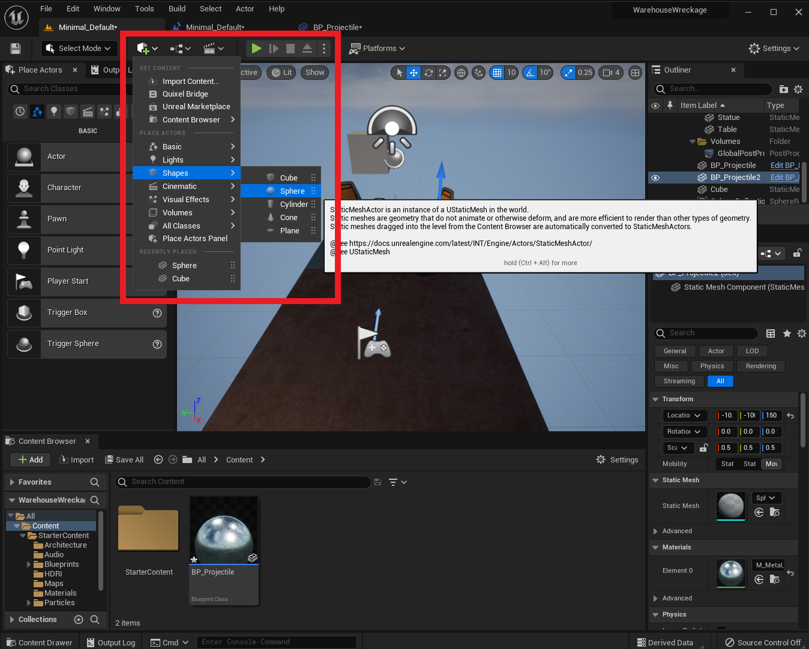Click the Element 0 material thumbnail
The width and height of the screenshot is (809, 649).
coord(731,573)
